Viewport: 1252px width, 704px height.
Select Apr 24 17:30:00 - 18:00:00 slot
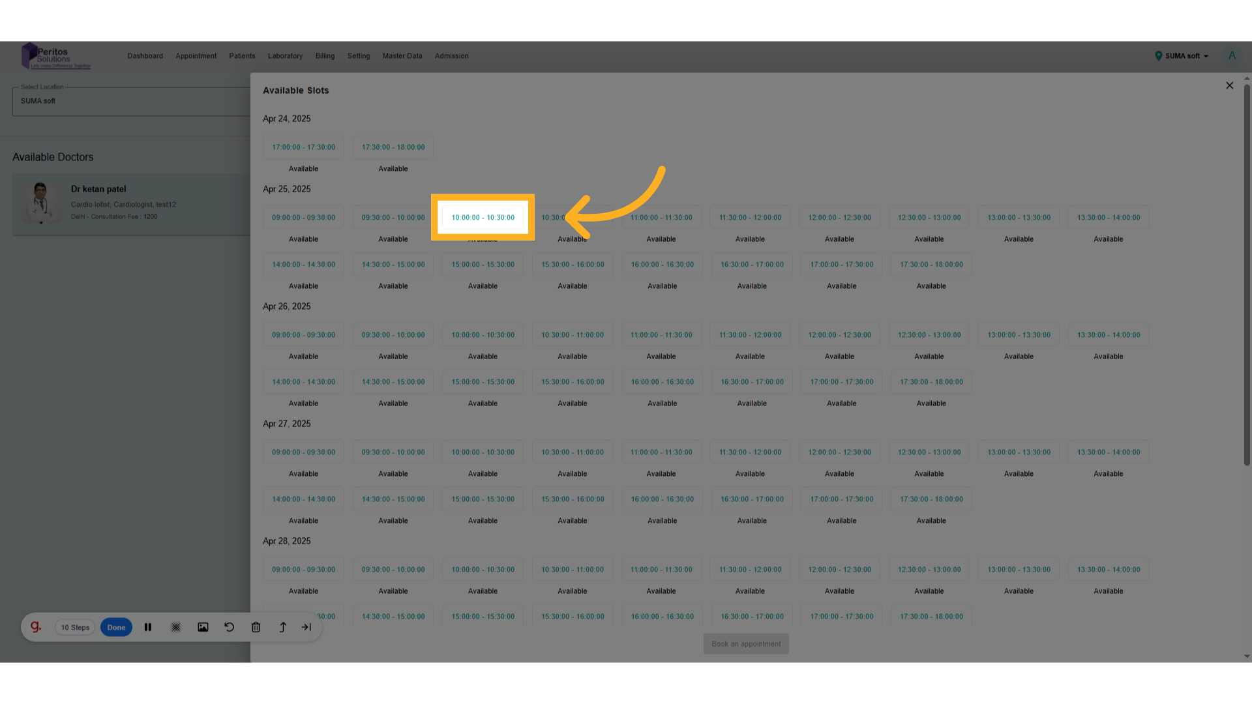pyautogui.click(x=393, y=147)
